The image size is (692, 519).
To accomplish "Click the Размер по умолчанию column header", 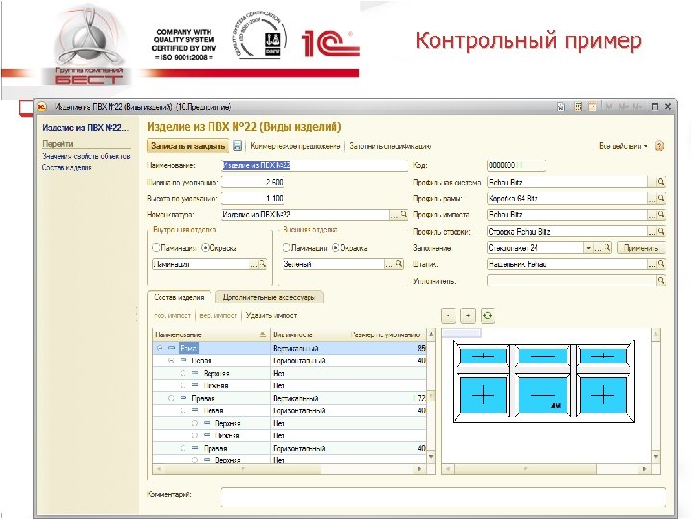I will (x=385, y=334).
